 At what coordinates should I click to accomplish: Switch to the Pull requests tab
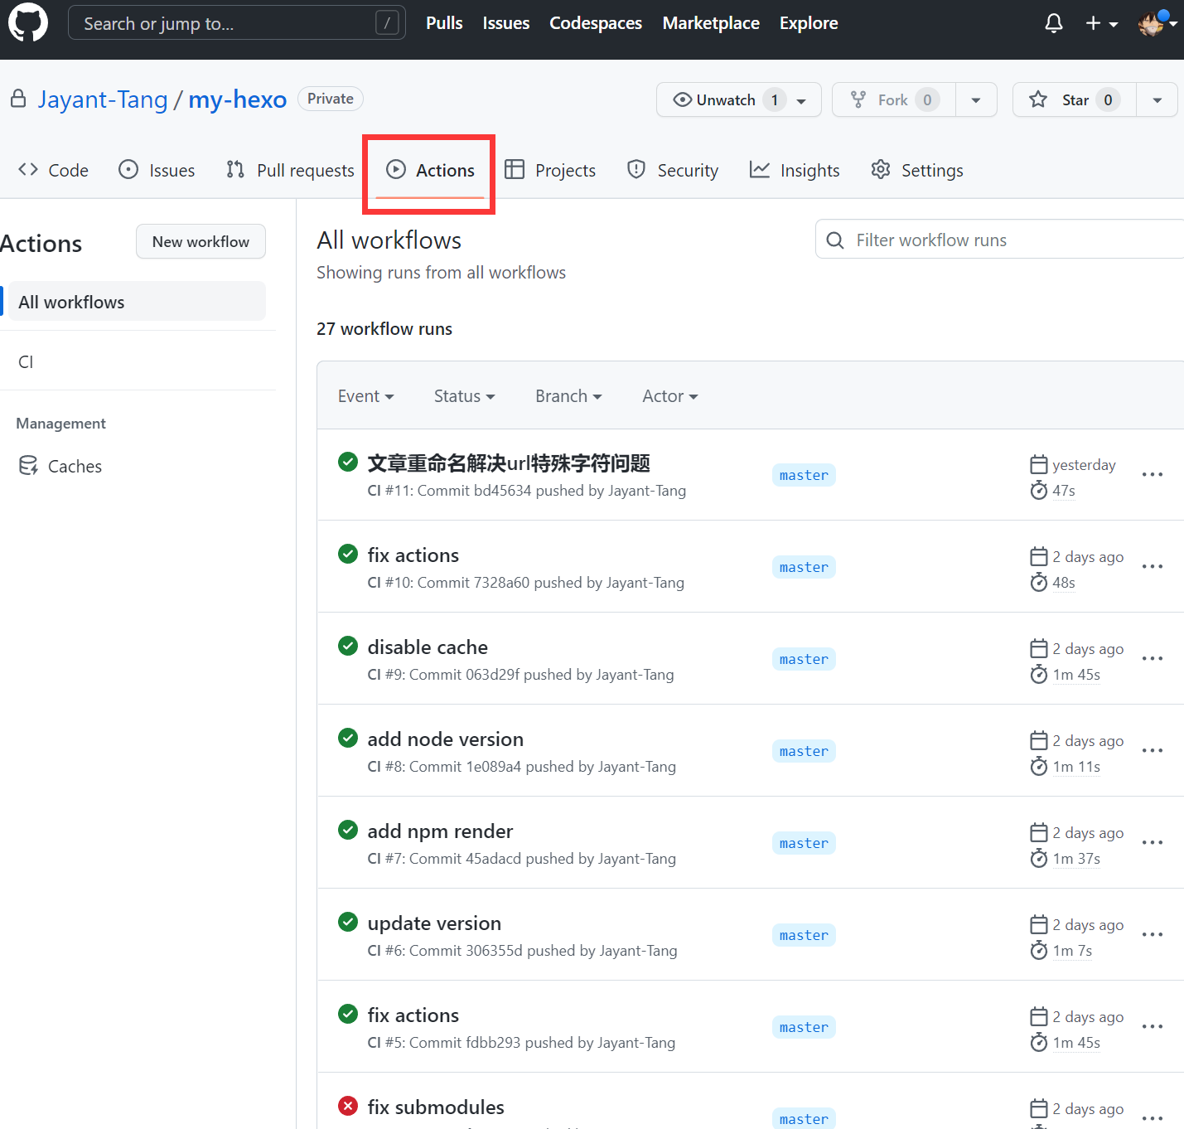tap(290, 170)
